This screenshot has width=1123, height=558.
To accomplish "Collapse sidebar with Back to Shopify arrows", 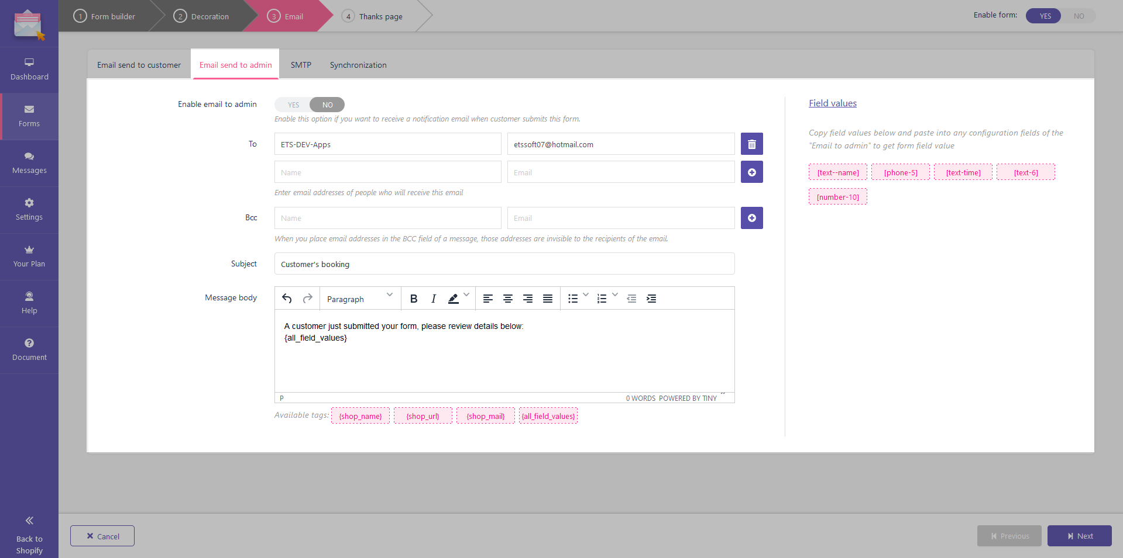I will pyautogui.click(x=29, y=521).
